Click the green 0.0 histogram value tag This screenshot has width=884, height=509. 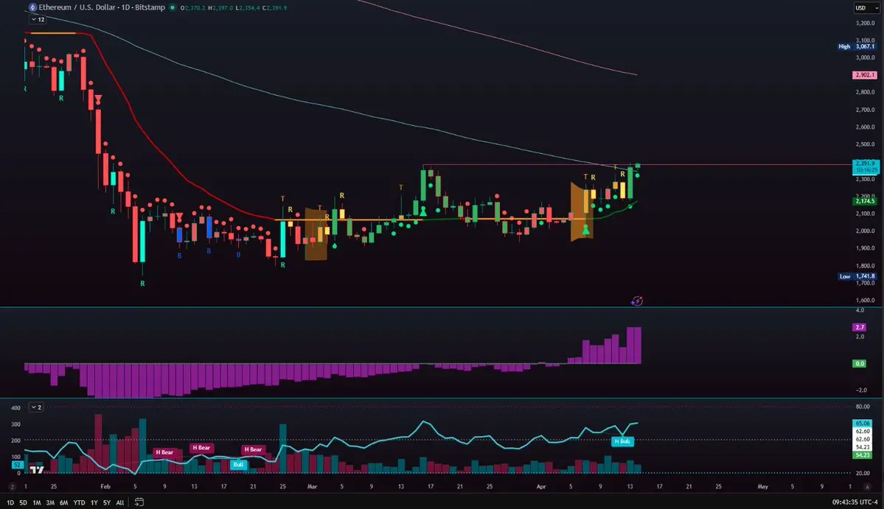(x=859, y=364)
